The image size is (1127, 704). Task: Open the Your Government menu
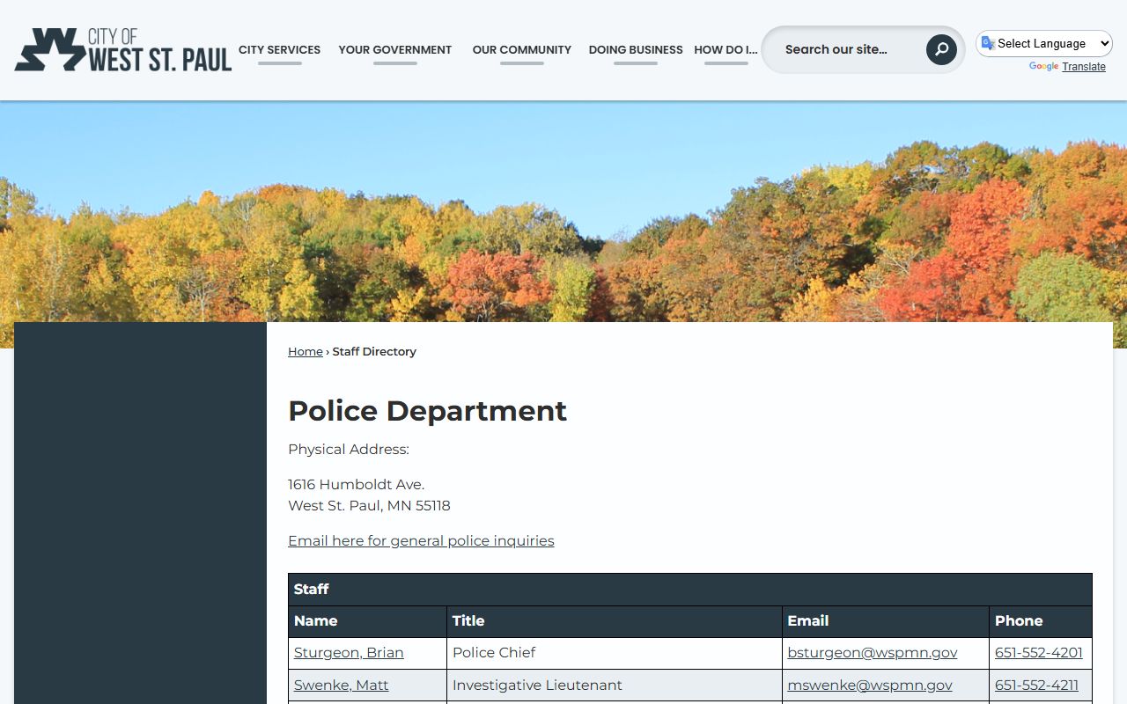click(395, 50)
